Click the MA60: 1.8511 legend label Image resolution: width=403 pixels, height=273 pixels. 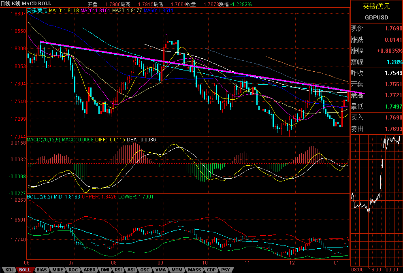click(x=159, y=11)
